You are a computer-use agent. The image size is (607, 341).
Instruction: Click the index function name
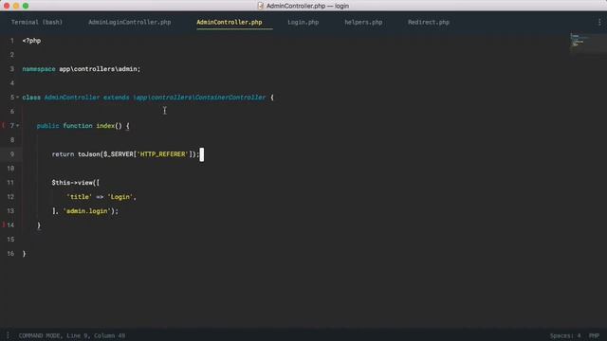click(105, 126)
